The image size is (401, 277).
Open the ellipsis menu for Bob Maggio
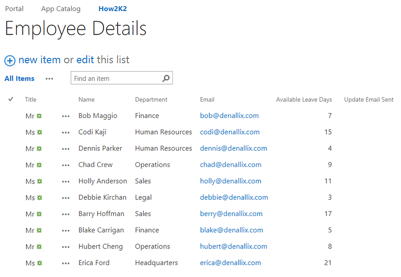(66, 116)
